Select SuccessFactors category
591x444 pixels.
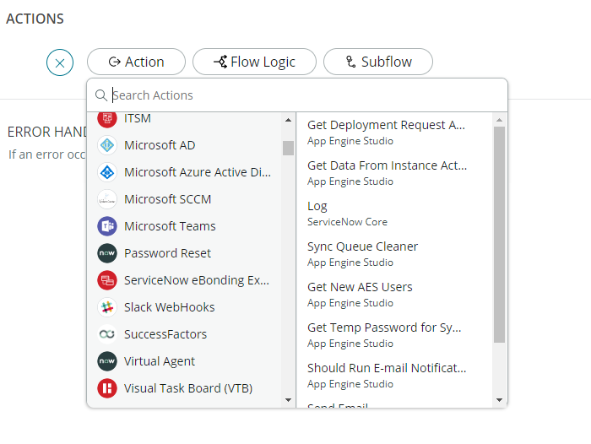(165, 334)
